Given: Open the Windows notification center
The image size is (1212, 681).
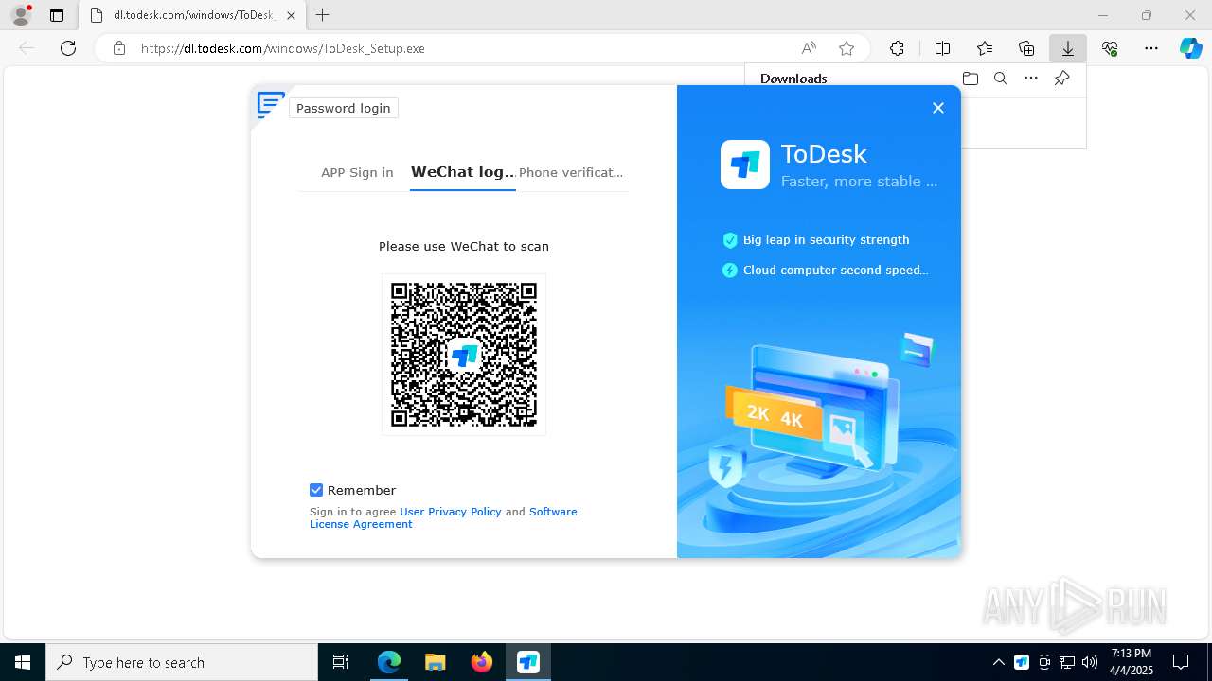Looking at the screenshot, I should [1181, 662].
